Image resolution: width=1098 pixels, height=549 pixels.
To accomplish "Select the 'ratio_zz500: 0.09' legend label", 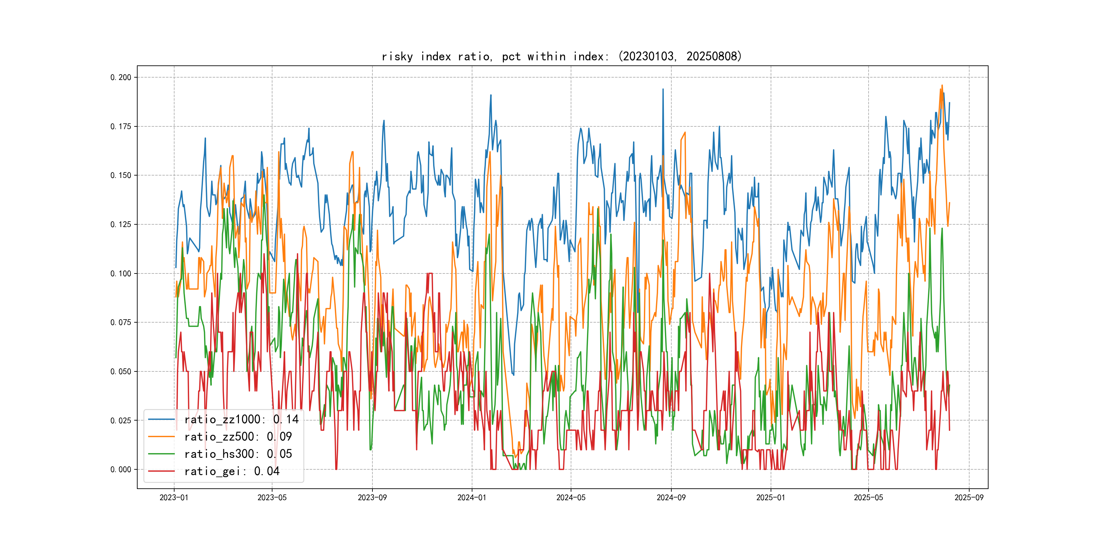I will 238,436.
